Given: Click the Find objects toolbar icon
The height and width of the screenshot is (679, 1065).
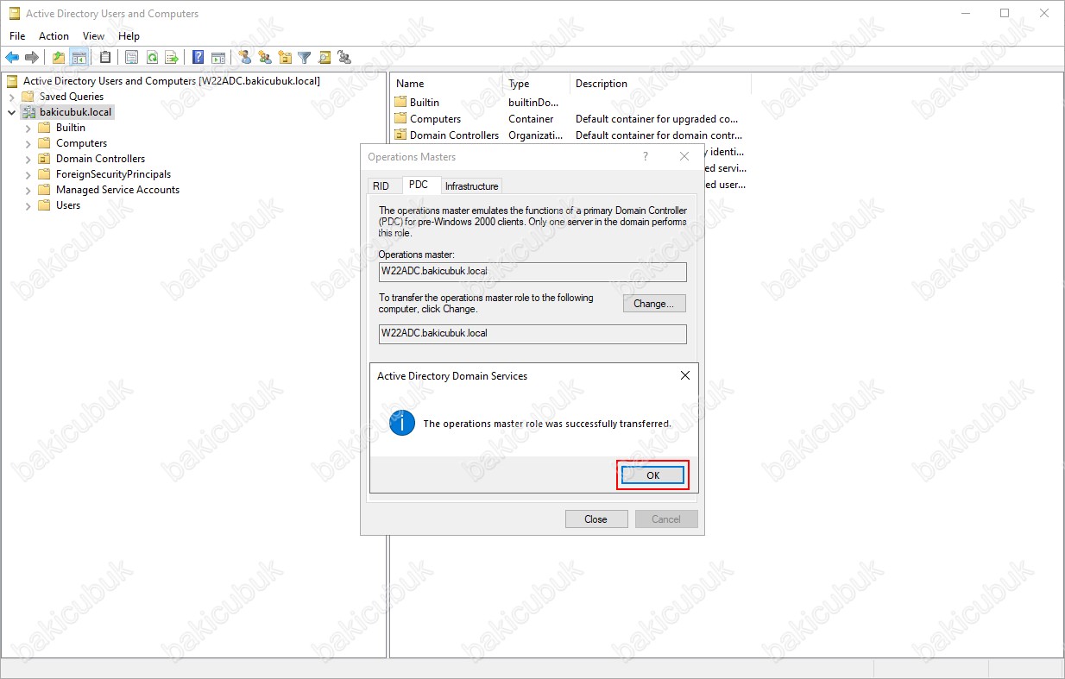Looking at the screenshot, I should [325, 58].
